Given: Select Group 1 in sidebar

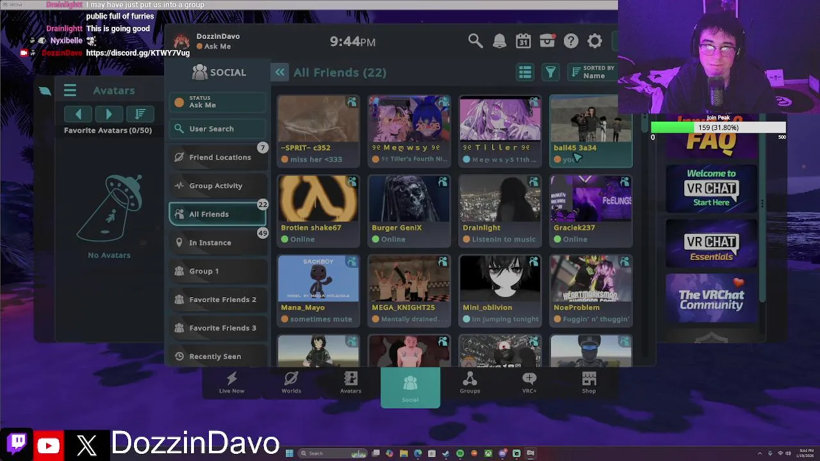Looking at the screenshot, I should 218,271.
